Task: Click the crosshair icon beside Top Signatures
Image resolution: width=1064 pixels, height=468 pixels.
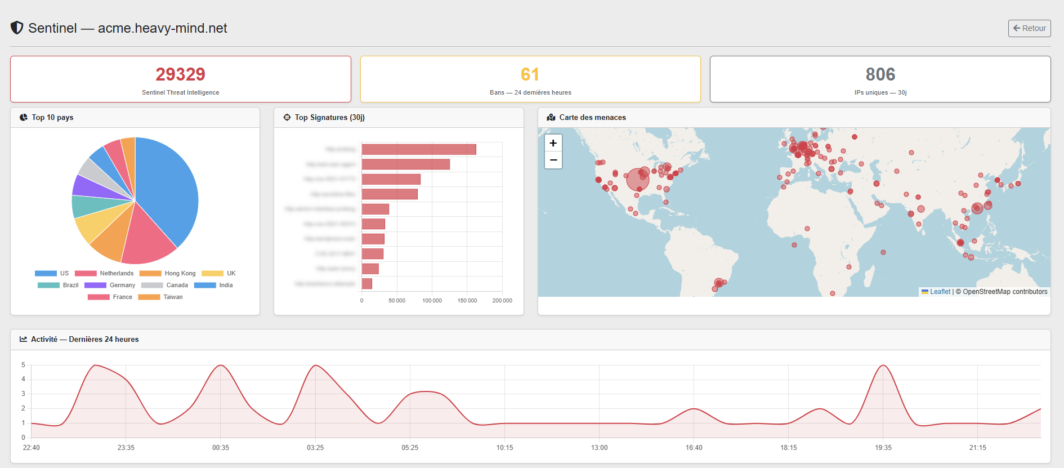Action: [x=287, y=117]
